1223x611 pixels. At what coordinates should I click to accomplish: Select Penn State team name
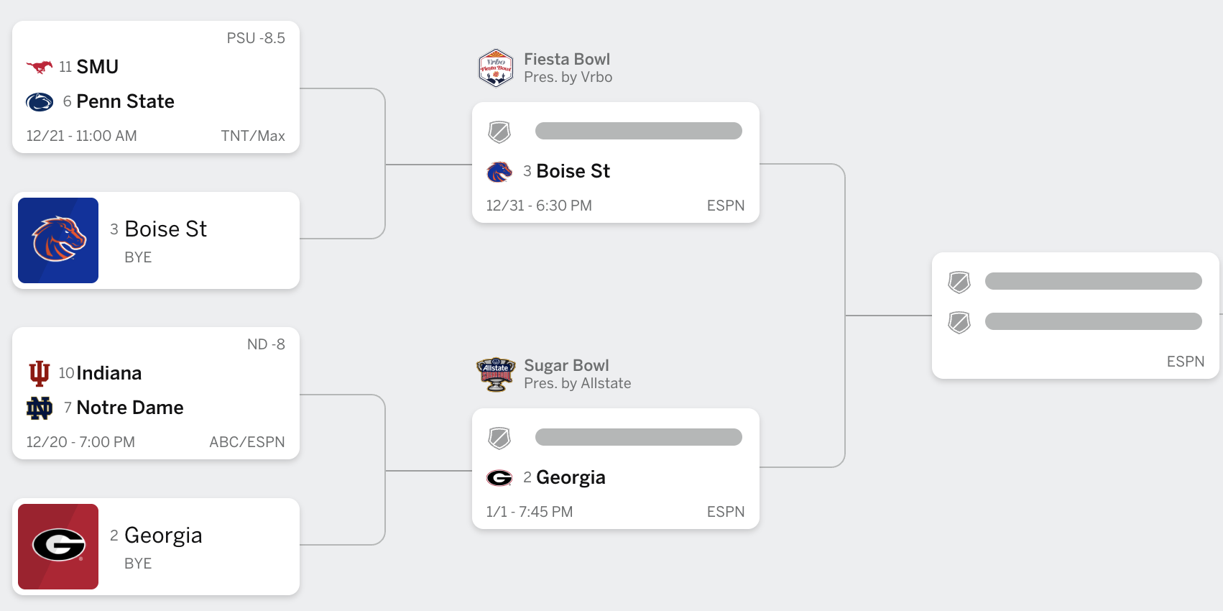[x=126, y=101]
